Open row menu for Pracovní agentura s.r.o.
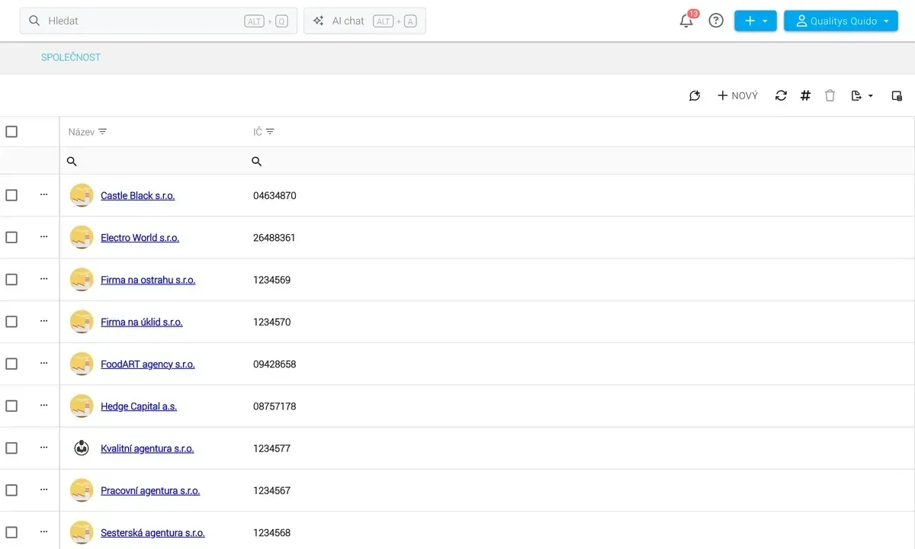 (43, 490)
